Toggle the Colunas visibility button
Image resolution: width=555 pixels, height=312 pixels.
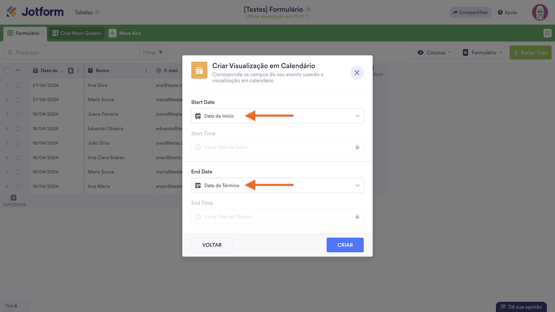pyautogui.click(x=434, y=52)
